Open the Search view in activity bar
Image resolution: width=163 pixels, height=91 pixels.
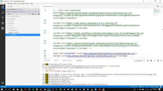pos(3,13)
